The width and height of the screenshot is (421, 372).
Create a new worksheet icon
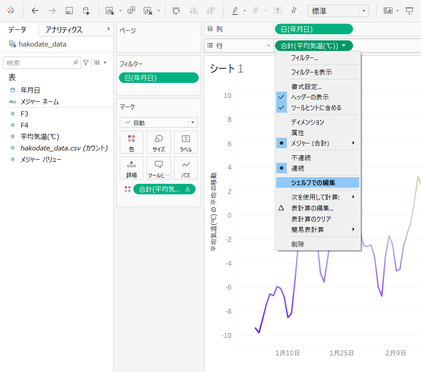point(110,11)
